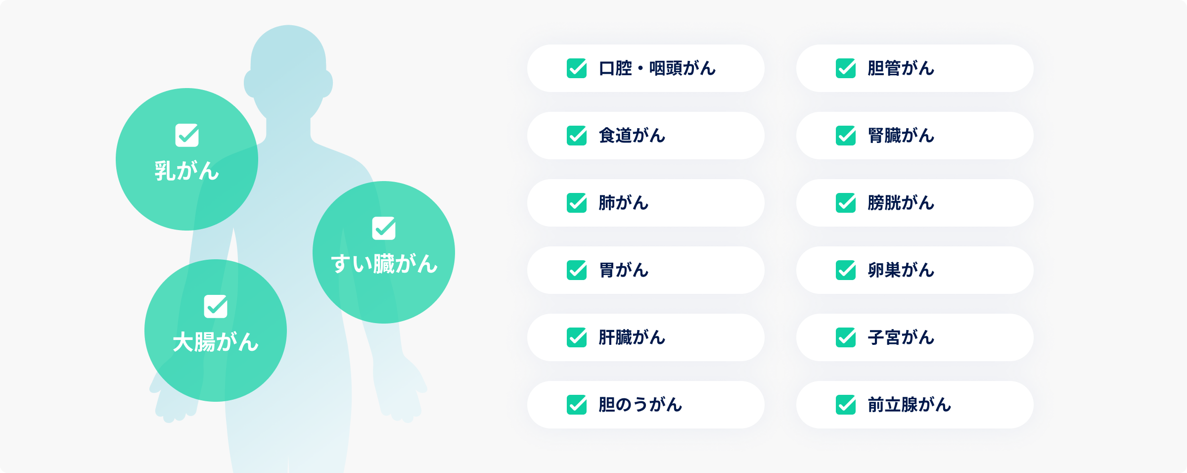Click the すい臓がん circle label text
Image resolution: width=1187 pixels, height=473 pixels.
[x=384, y=264]
